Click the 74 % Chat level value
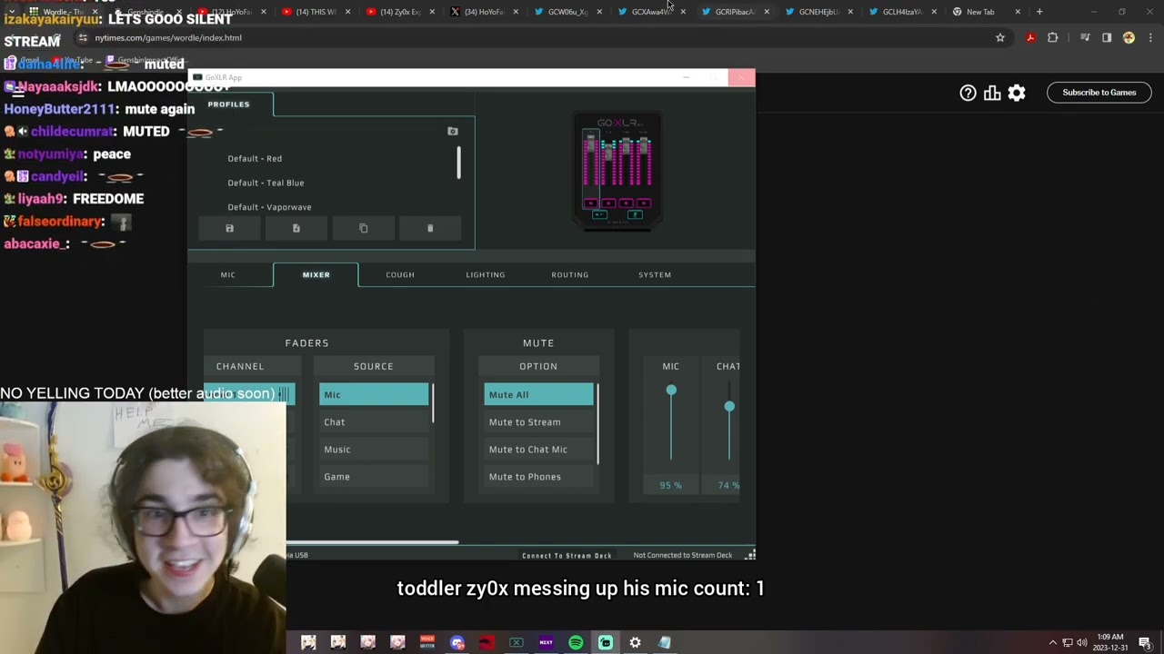This screenshot has width=1164, height=654. coord(728,486)
